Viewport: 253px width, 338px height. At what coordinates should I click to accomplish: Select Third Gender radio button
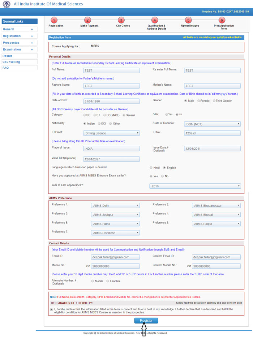[214, 100]
